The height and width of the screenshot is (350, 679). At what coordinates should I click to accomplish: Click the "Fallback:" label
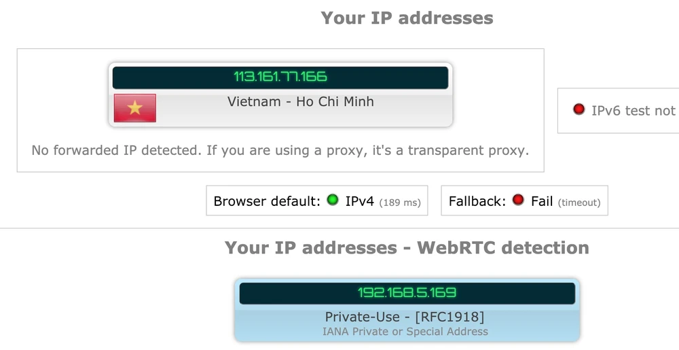tap(477, 201)
